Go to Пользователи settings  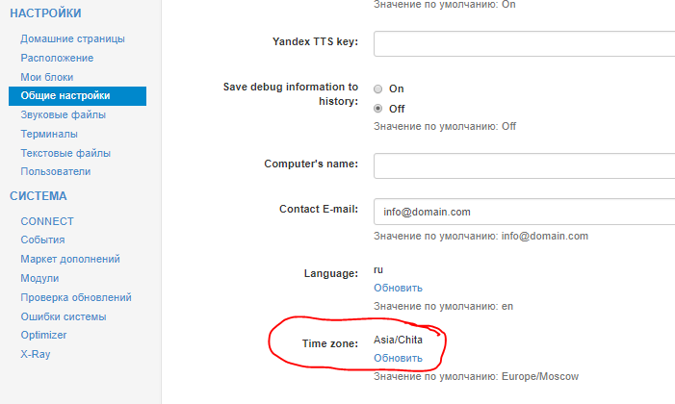(55, 171)
